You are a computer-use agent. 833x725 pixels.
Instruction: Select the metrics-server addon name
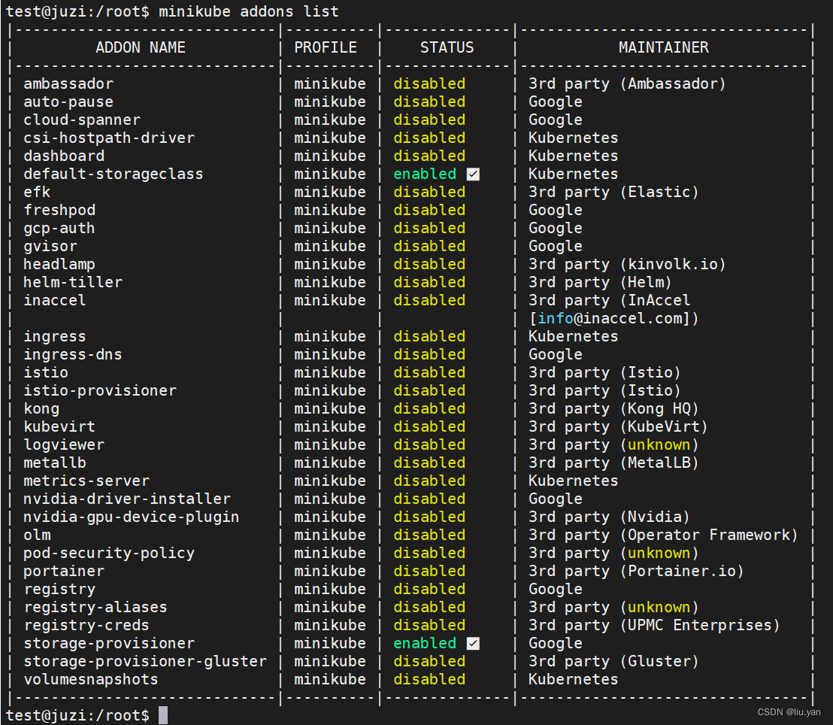pos(86,481)
